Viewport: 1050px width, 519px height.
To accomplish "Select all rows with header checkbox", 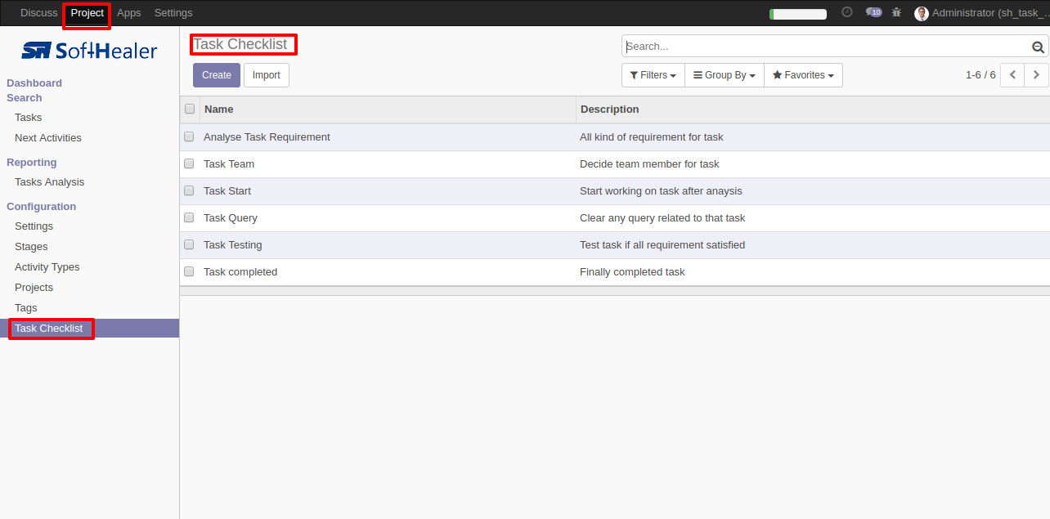I will click(190, 109).
